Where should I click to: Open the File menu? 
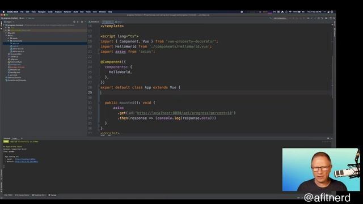coord(22,12)
